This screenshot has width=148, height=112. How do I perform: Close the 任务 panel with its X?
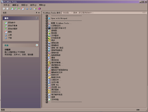point(39,13)
